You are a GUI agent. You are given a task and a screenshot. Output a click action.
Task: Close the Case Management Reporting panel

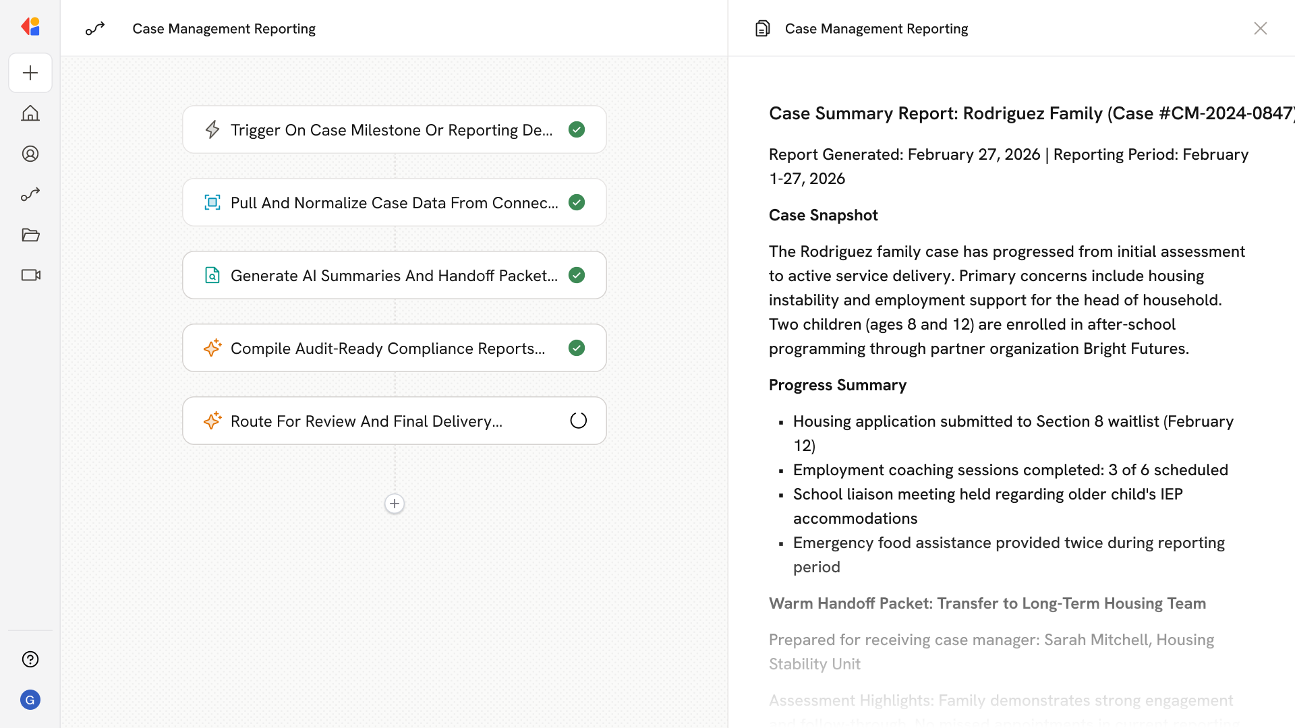1260,28
